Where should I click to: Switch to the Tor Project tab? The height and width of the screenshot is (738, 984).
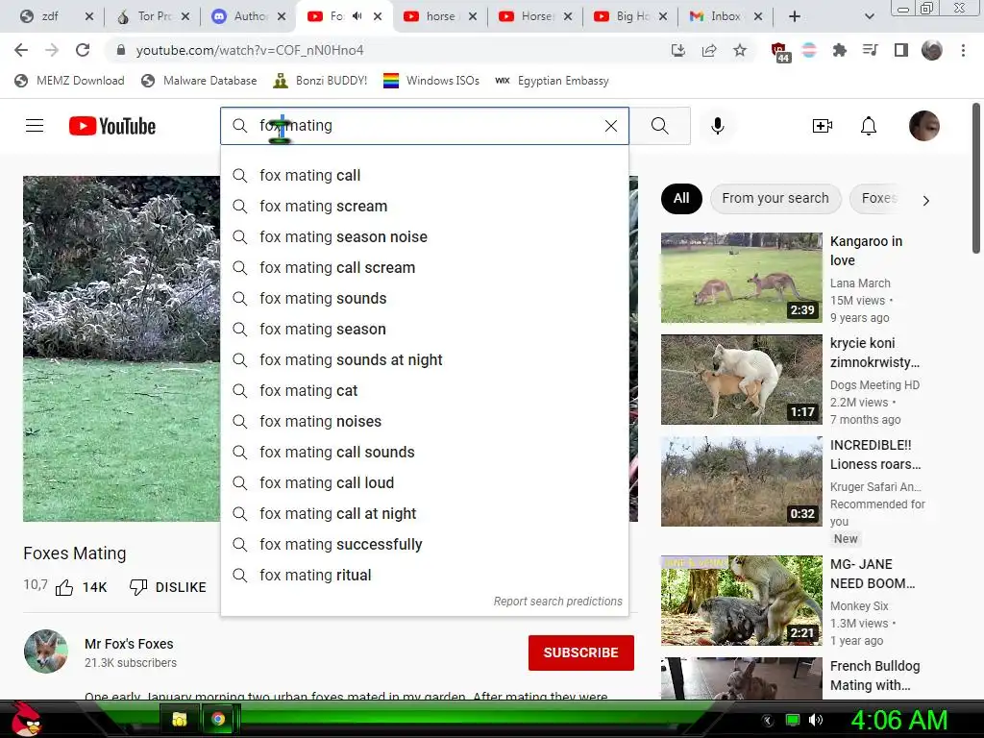(x=154, y=16)
